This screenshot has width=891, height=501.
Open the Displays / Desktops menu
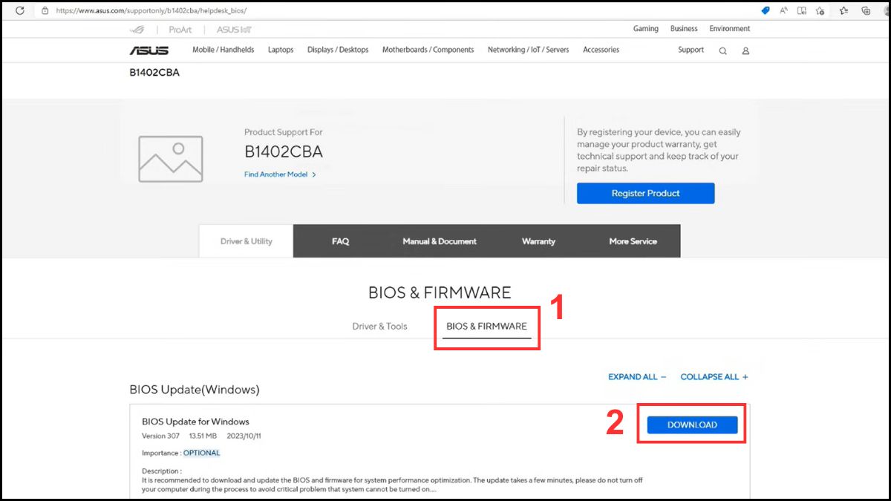point(338,50)
